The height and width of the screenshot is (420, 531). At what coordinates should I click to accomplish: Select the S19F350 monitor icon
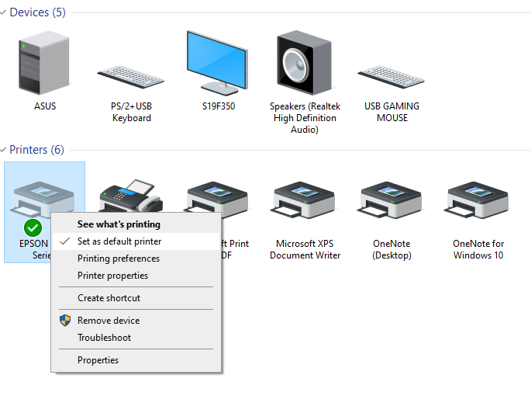click(217, 64)
